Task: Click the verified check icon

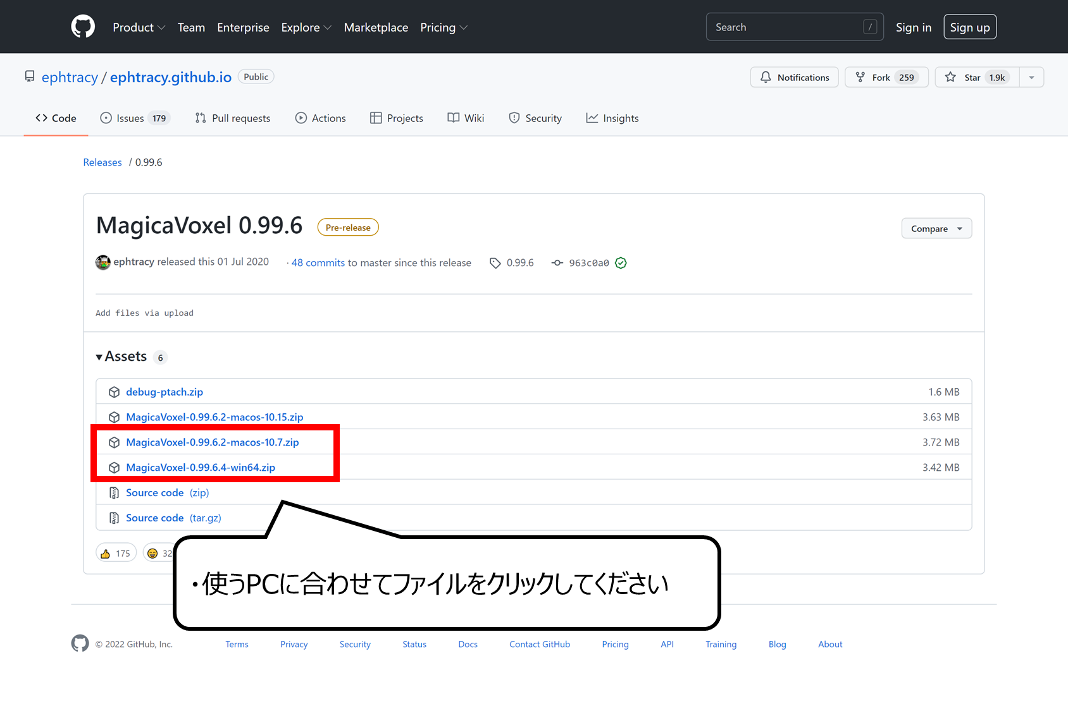Action: [x=621, y=263]
